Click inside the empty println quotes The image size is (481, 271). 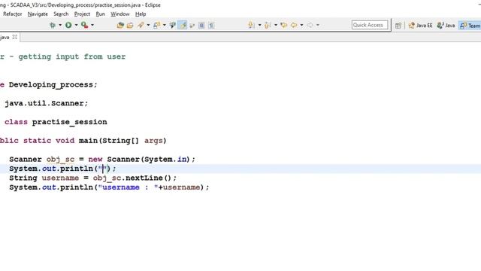pyautogui.click(x=104, y=169)
